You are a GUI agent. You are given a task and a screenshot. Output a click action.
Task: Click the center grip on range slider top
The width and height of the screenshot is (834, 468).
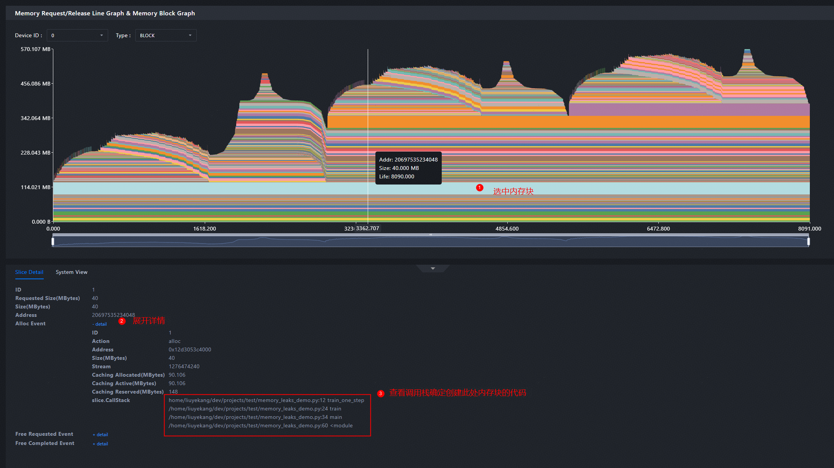pos(431,234)
